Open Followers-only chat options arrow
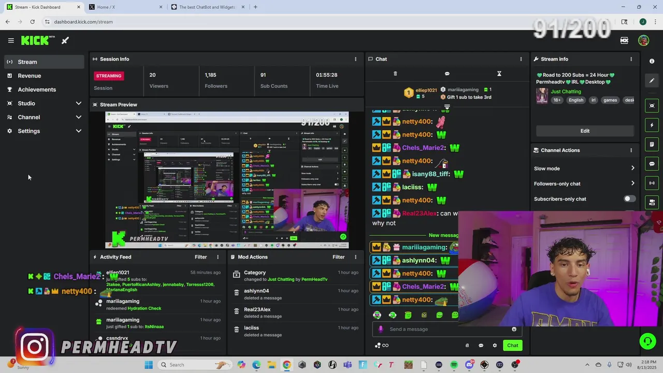 pos(632,183)
